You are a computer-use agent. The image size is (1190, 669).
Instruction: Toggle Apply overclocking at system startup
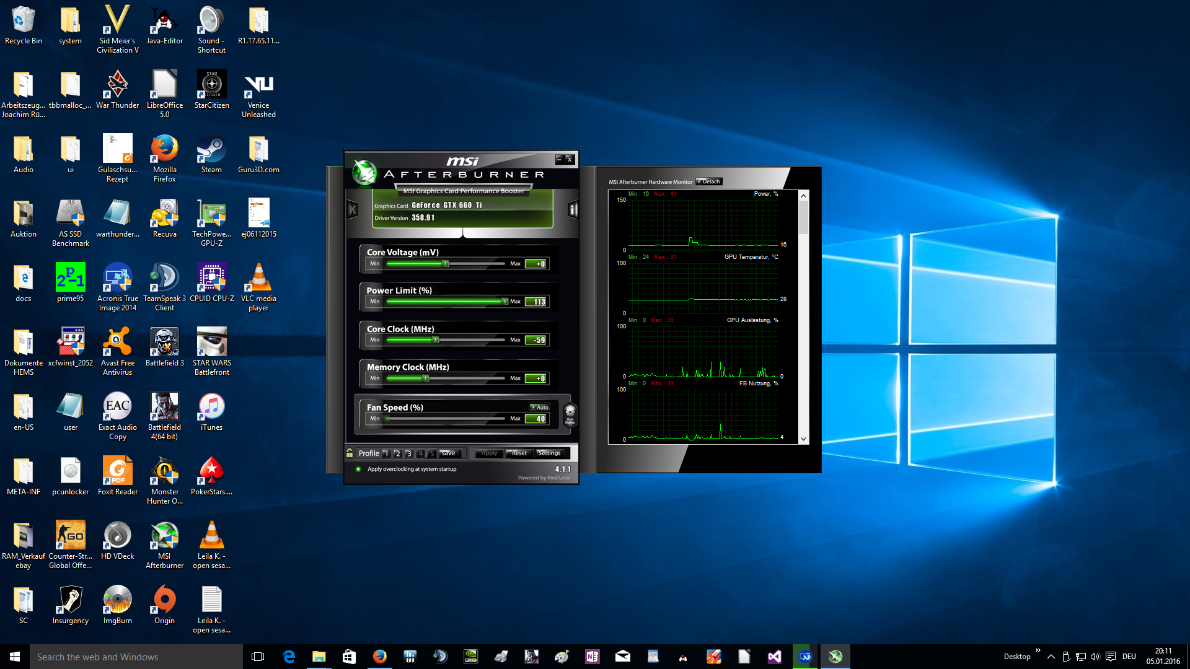click(358, 469)
